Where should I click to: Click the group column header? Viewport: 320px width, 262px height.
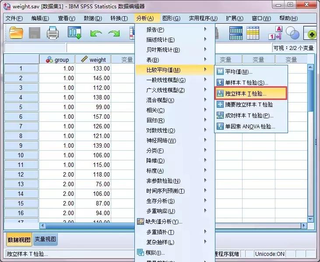pos(57,60)
